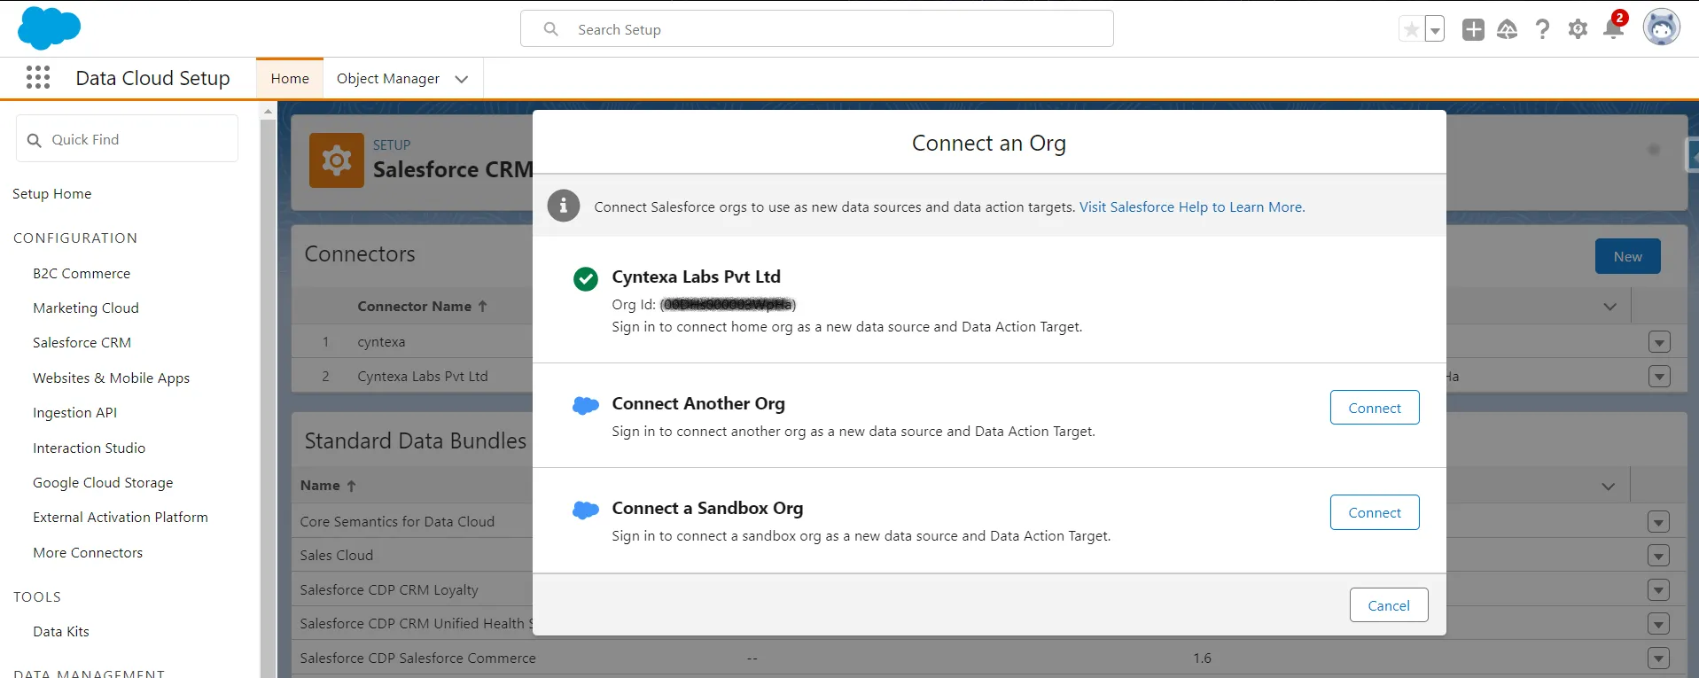
Task: Click Connect for Connect Another Org
Action: point(1374,408)
